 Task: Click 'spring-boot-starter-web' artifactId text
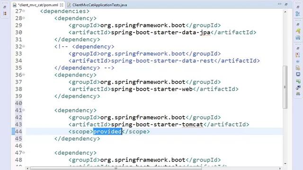coord(151,89)
